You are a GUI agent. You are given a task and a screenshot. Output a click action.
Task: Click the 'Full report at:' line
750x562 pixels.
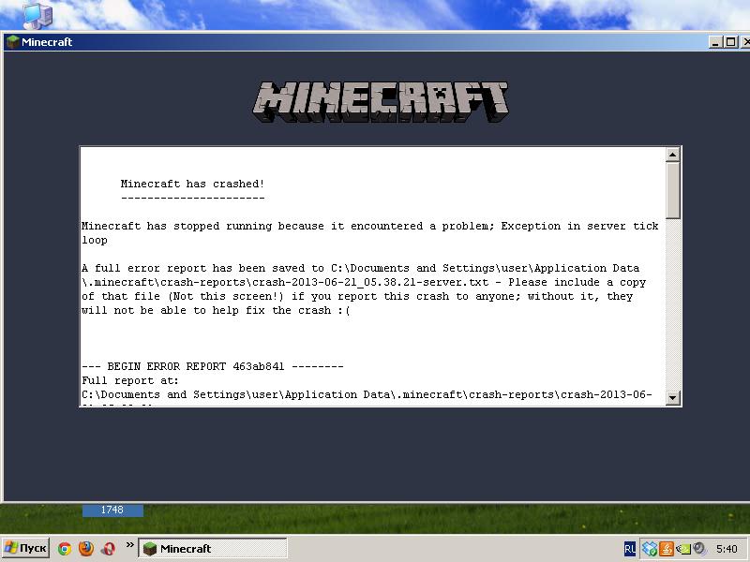coord(129,381)
